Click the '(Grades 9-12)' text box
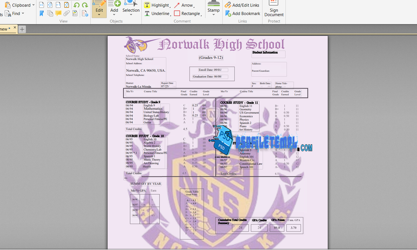The image size is (417, 250). [x=211, y=58]
